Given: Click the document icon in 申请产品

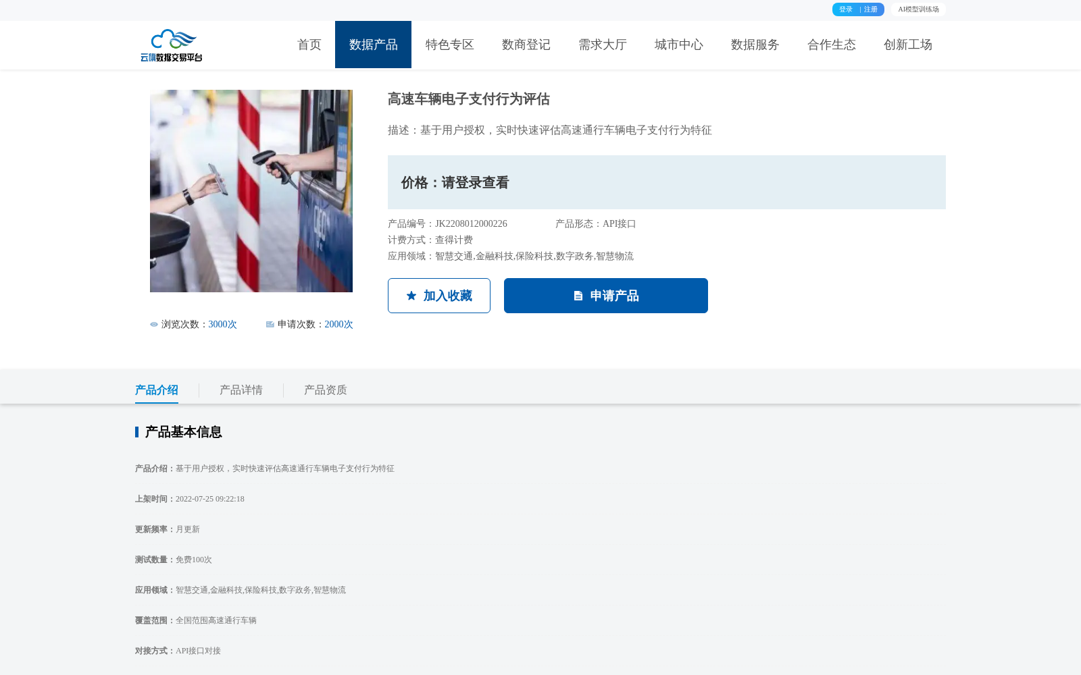Looking at the screenshot, I should [x=578, y=296].
